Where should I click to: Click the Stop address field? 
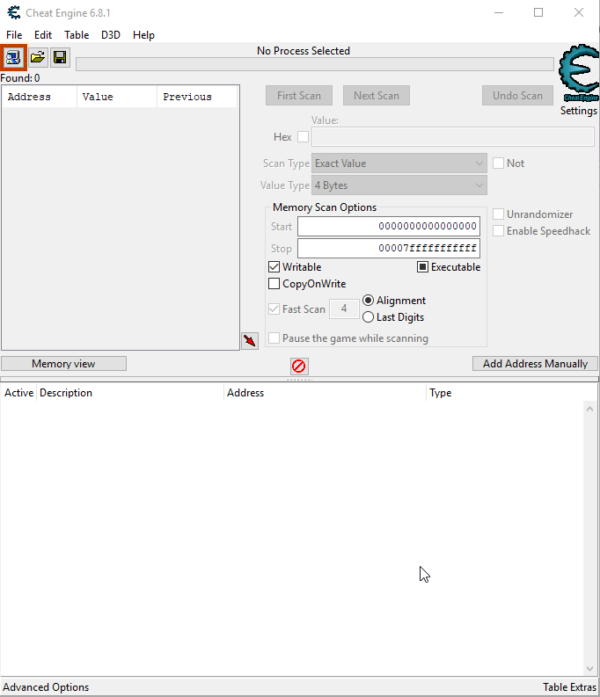389,248
